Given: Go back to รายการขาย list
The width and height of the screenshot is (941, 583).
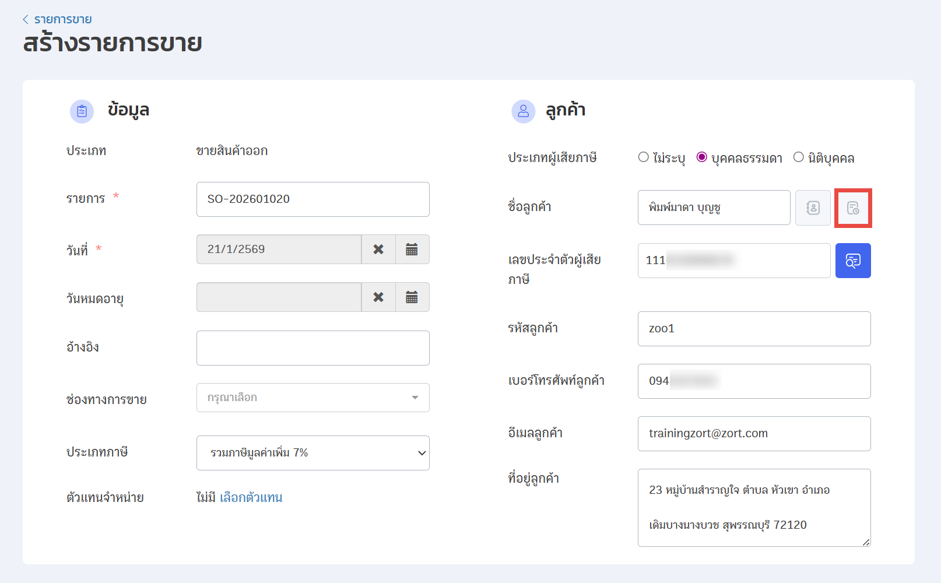Looking at the screenshot, I should tap(62, 19).
